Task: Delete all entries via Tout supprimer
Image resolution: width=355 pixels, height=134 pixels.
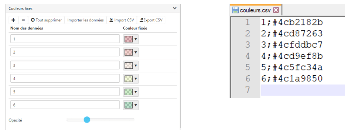Action: pyautogui.click(x=47, y=20)
